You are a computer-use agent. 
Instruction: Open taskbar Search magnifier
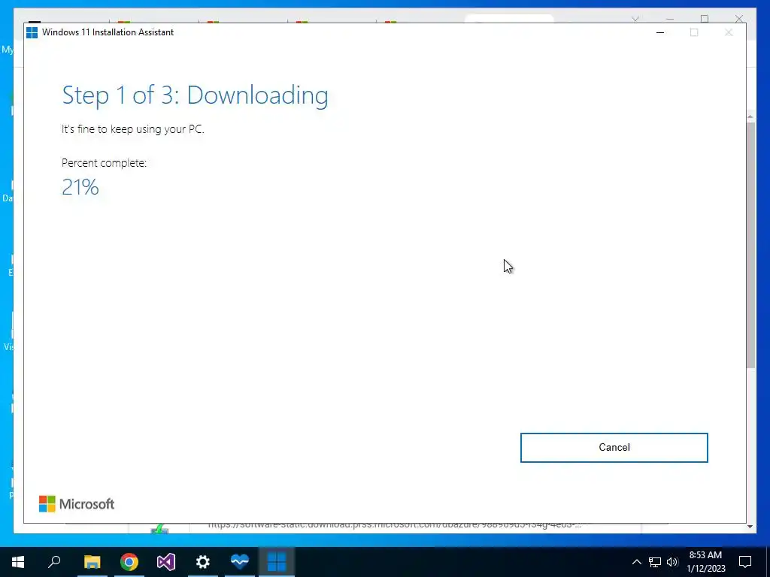54,562
